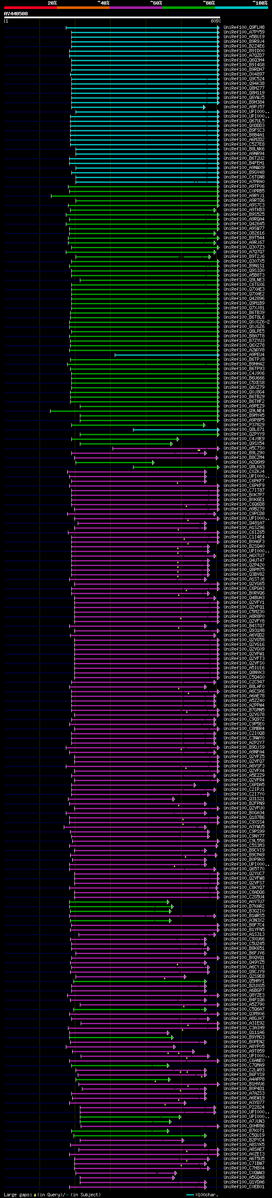Open hit UniRef100_A7PY59
This screenshot has width=272, height=1198.
[244, 32]
